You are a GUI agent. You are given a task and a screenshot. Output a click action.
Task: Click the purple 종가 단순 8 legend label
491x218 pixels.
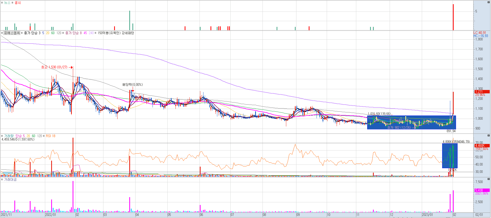tap(73, 33)
